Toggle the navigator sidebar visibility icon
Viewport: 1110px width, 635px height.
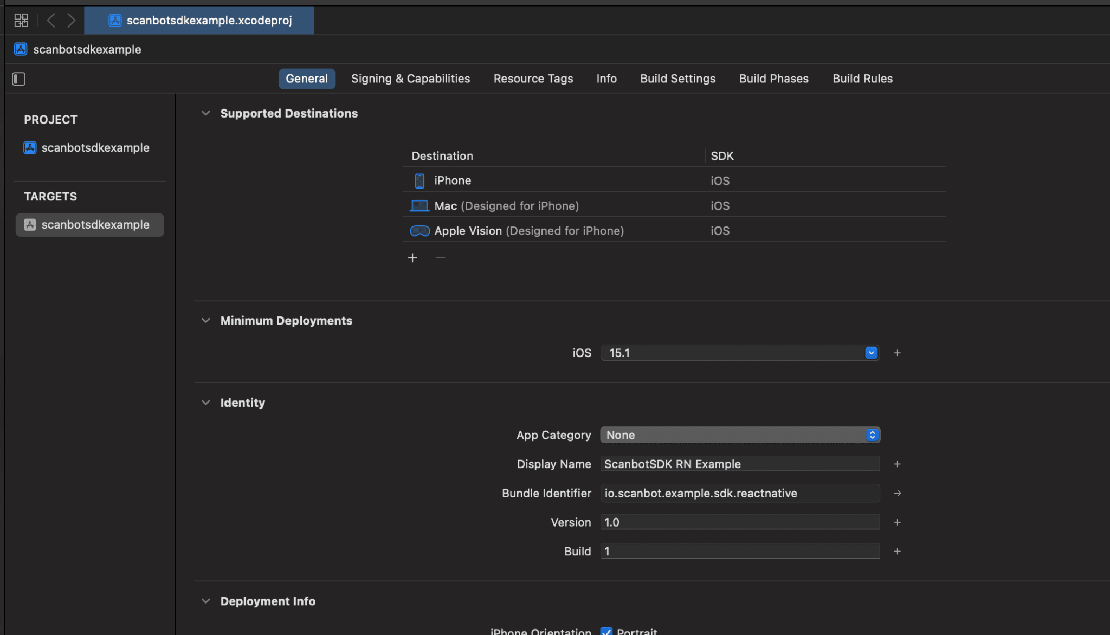[x=18, y=79]
